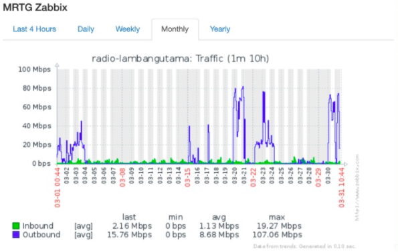Screen dimensions: 398x252
Task: Click the blue Outbound legend swatch
Action: pos(16,235)
